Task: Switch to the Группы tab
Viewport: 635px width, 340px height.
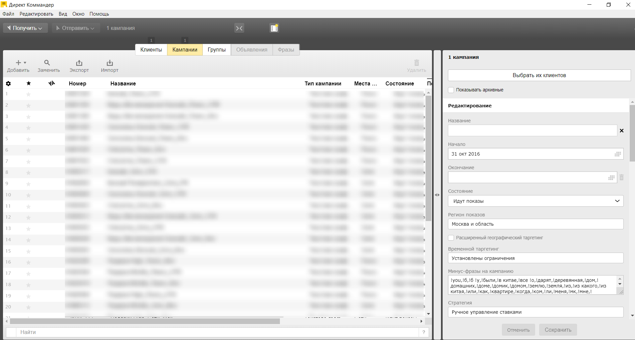Action: pos(216,50)
